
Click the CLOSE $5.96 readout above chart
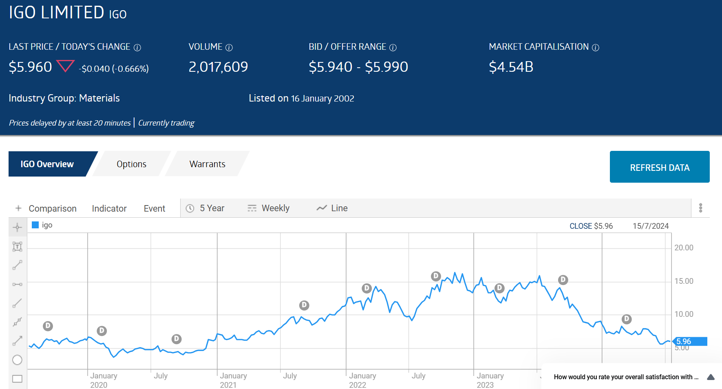point(591,226)
